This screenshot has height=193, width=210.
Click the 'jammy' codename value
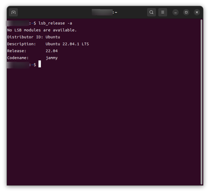52,58
